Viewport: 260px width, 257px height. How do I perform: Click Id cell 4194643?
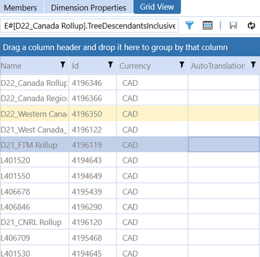tap(93, 160)
